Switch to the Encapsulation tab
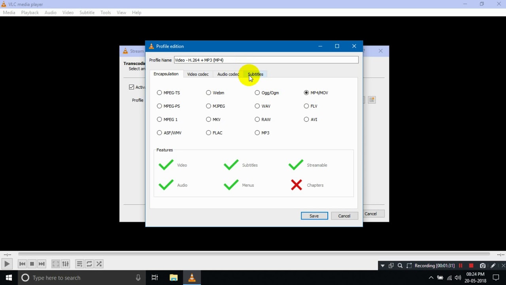 (166, 74)
